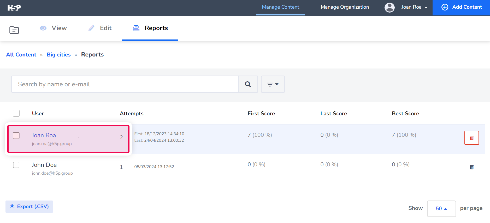Click the User column header
This screenshot has height=223, width=490.
click(38, 113)
